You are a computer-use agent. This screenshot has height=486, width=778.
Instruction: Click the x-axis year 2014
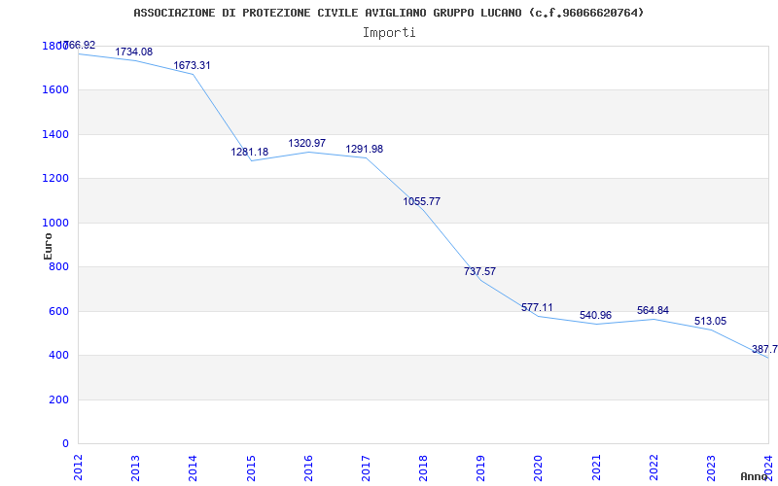pyautogui.click(x=193, y=468)
